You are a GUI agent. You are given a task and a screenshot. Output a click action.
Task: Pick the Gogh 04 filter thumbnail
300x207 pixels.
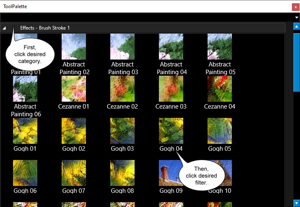tap(171, 131)
